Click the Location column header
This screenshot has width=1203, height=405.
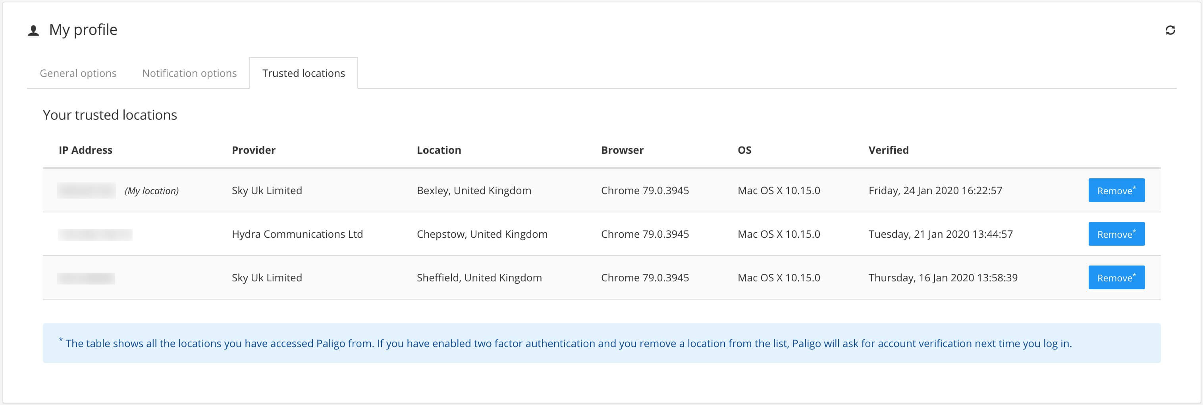coord(439,150)
